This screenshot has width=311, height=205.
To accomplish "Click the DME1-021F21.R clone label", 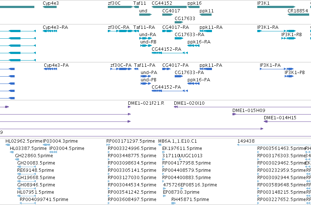I will [146, 103].
